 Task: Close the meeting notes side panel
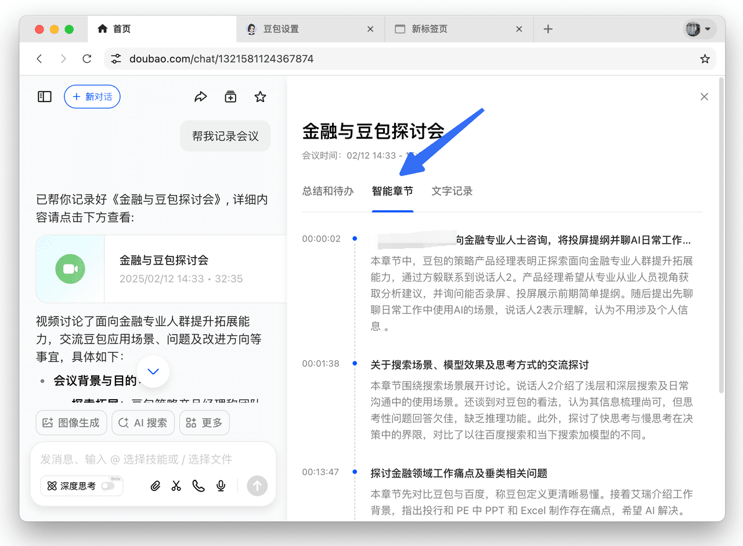704,97
